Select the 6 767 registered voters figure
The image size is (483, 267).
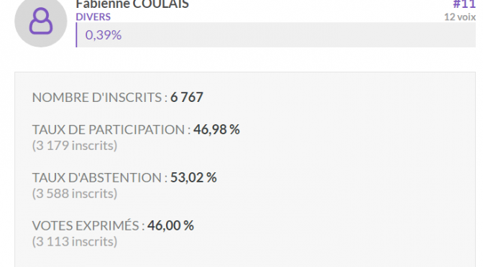coord(187,98)
